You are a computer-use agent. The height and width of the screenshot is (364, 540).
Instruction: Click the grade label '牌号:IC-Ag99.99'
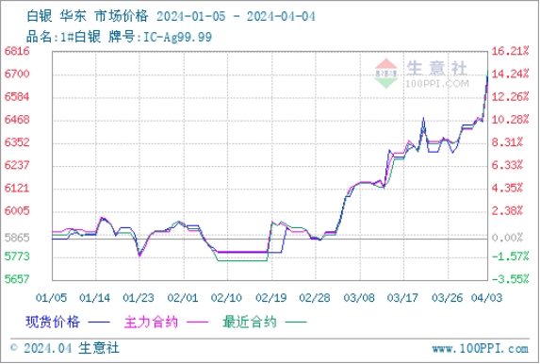(x=160, y=37)
